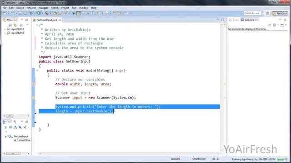This screenshot has height=163, width=291.
Task: Open the External Tools dropdown arrow
Action: [50, 13]
